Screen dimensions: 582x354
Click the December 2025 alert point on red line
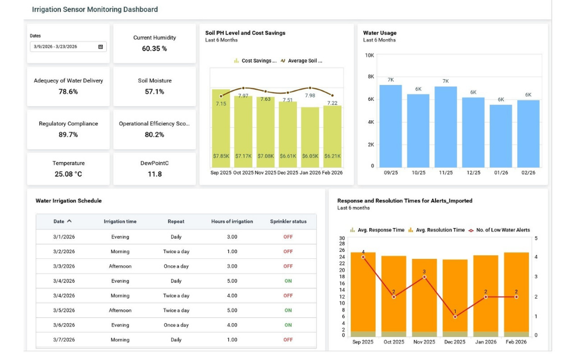click(455, 316)
